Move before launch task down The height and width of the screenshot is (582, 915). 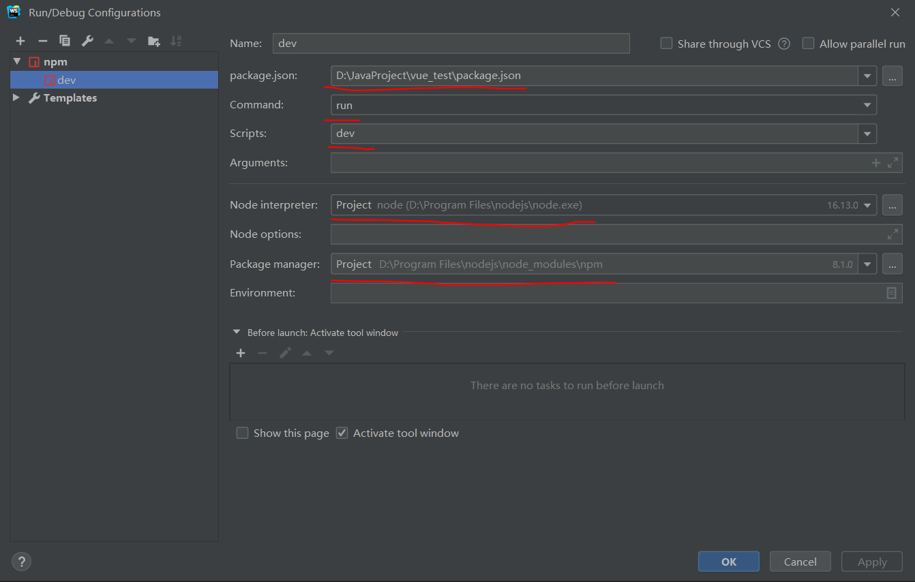329,353
